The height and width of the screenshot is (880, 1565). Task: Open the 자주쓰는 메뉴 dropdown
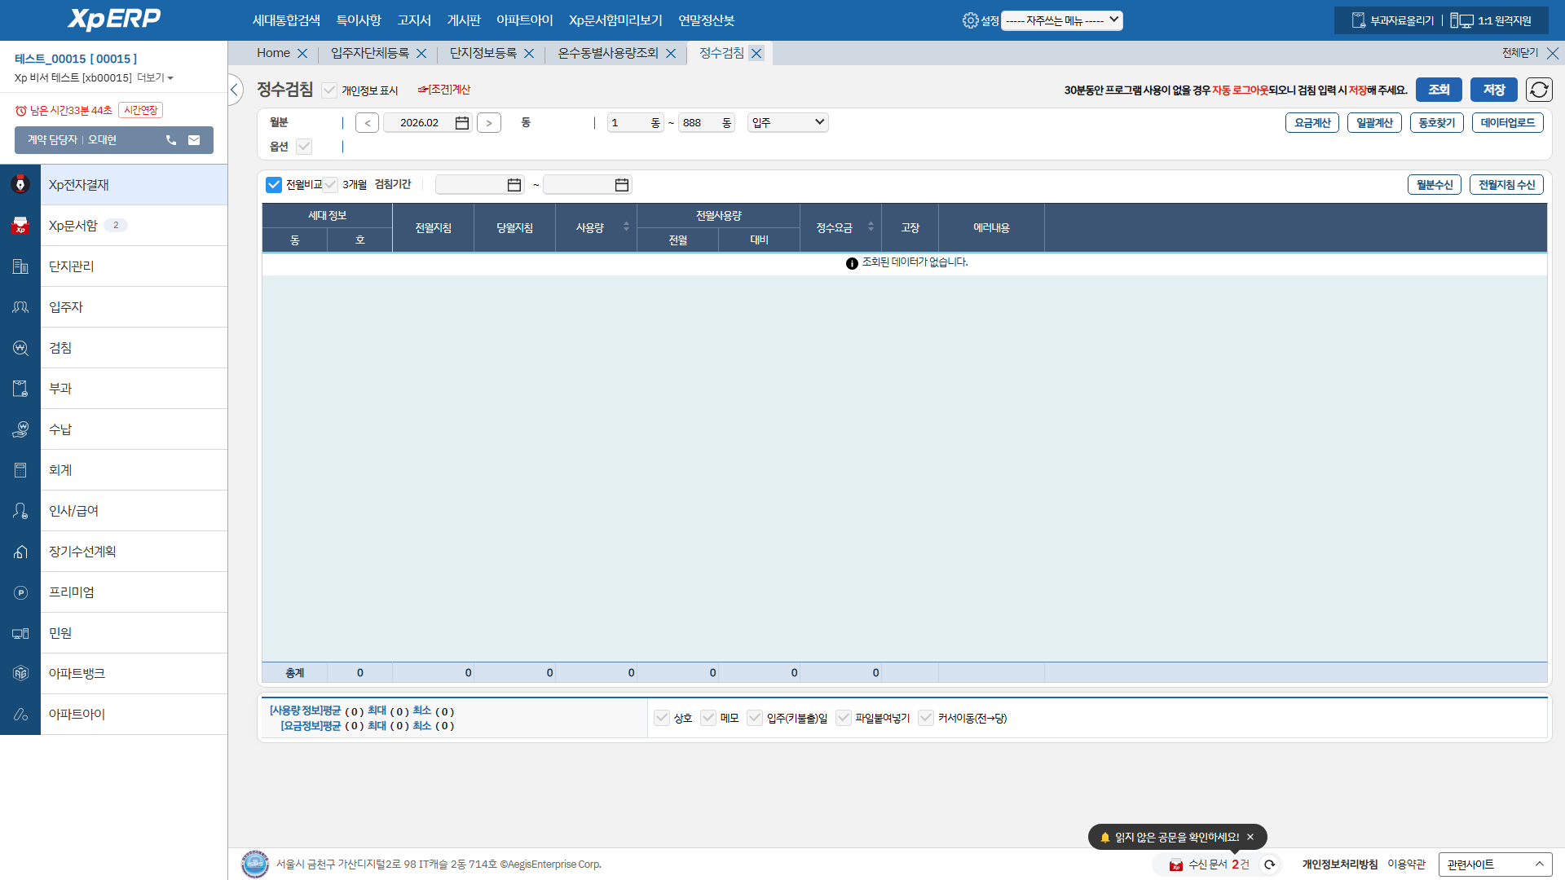click(x=1061, y=20)
